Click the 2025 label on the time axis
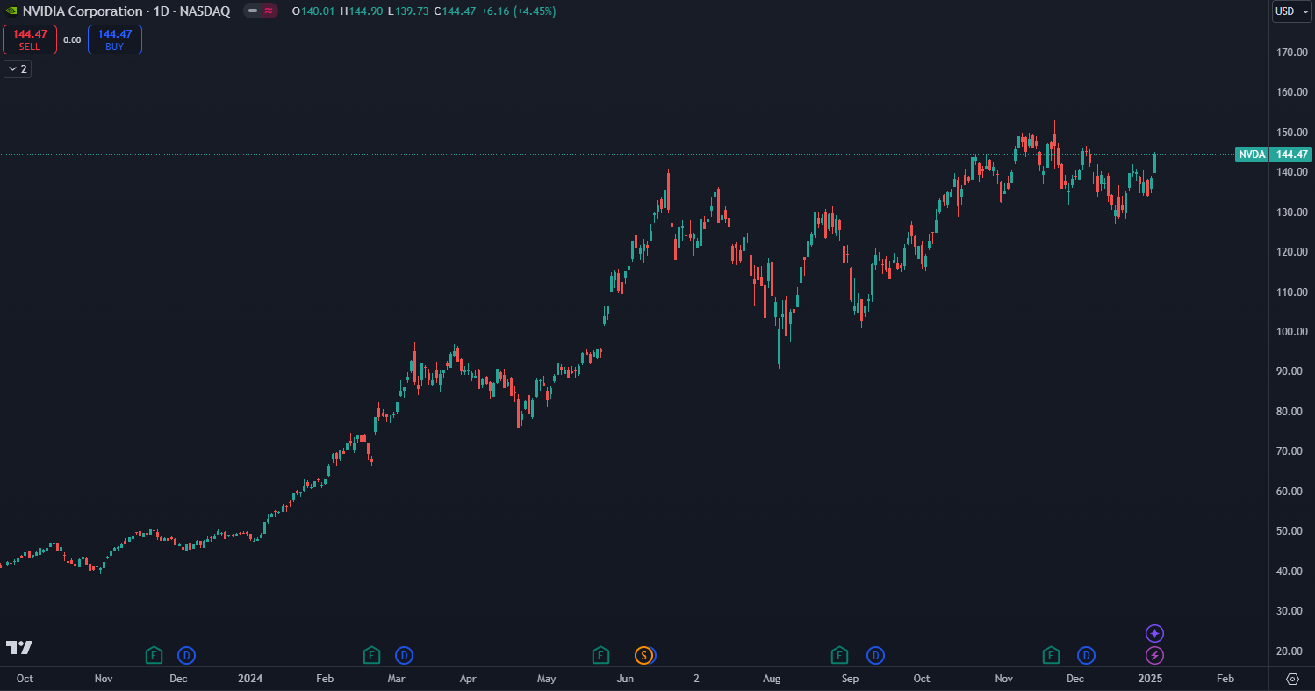 pyautogui.click(x=1150, y=679)
